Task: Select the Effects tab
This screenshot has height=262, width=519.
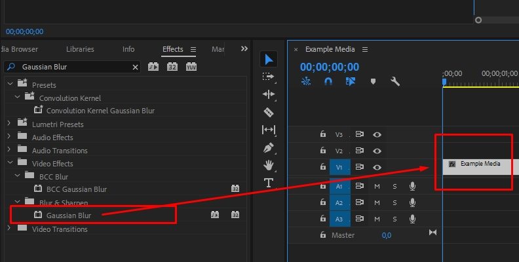Action: coord(173,49)
